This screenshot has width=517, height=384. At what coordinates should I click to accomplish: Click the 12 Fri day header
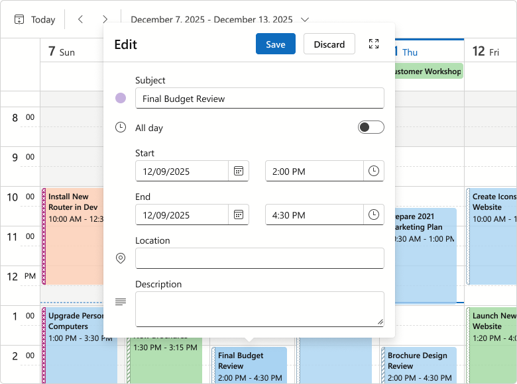pos(490,52)
